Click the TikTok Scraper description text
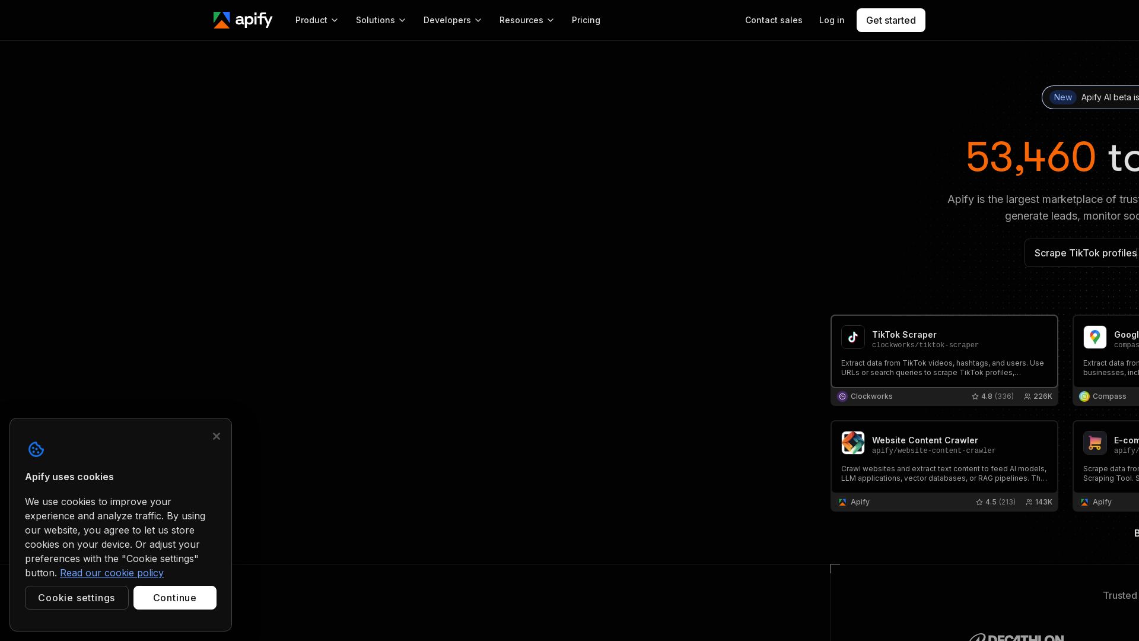Screen dimensions: 1139x641 coord(943,368)
